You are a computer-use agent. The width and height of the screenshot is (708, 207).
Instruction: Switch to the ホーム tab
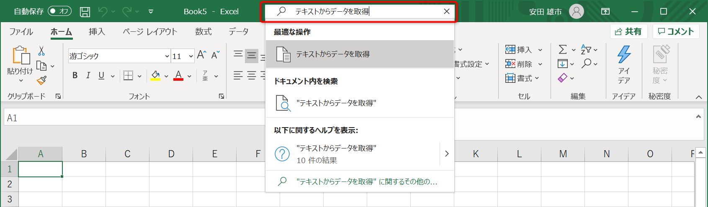61,32
